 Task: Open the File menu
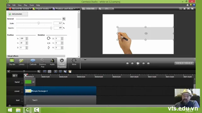(x=9, y=5)
